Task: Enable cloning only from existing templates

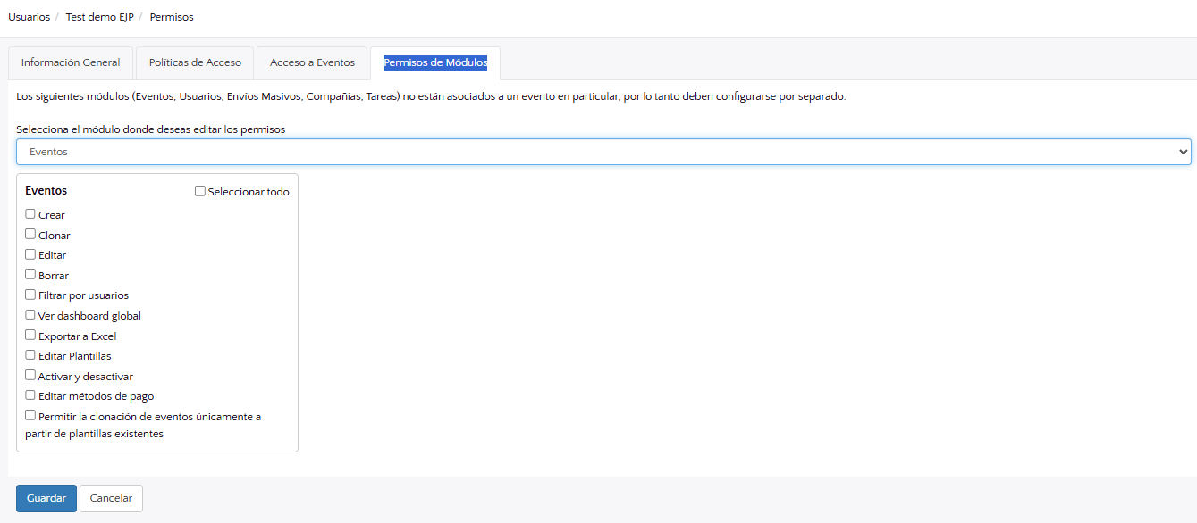Action: 30,416
